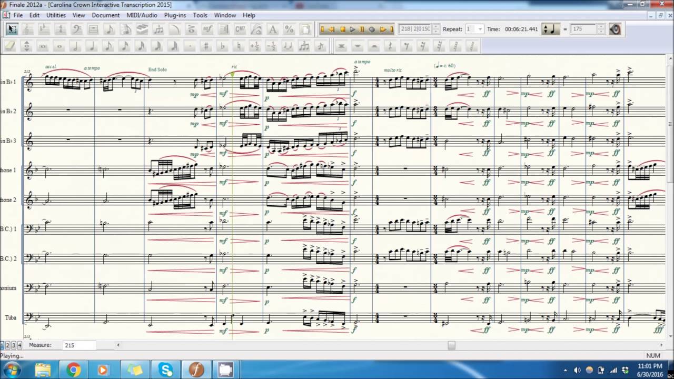Select the Text A tool
This screenshot has width=674, height=379.
(273, 29)
